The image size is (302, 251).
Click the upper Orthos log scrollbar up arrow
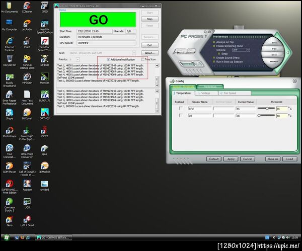click(157, 66)
